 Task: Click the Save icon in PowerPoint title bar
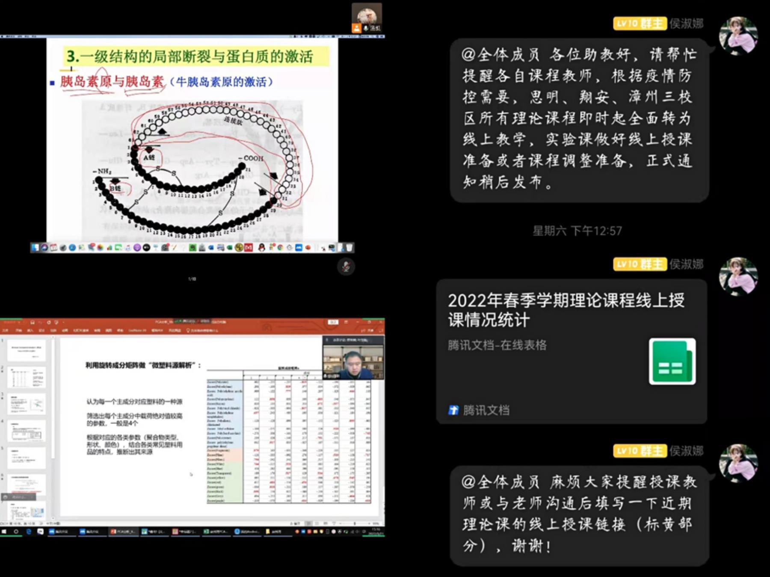coord(32,322)
